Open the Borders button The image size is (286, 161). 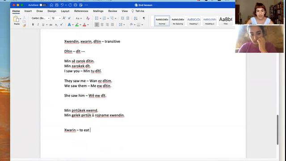139,25
